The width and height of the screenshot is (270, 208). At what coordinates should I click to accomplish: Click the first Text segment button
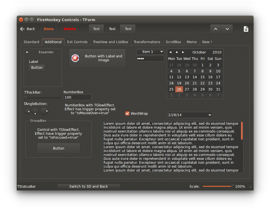[96, 29]
